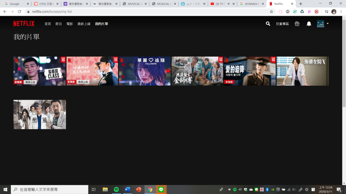Select 我的片單 in the navigation
Image resolution: width=346 pixels, height=194 pixels.
pos(101,24)
